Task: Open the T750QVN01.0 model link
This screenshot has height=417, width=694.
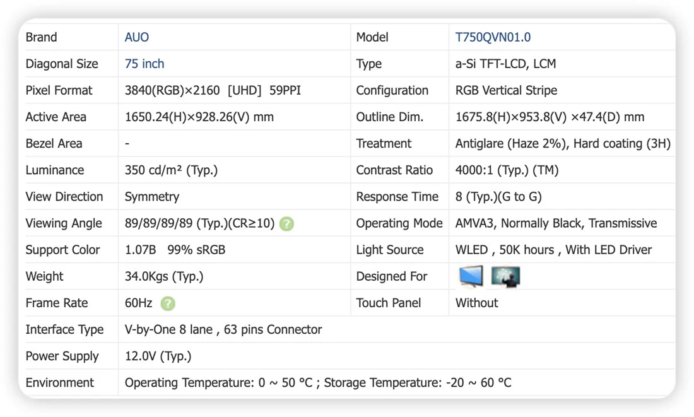Action: (493, 37)
